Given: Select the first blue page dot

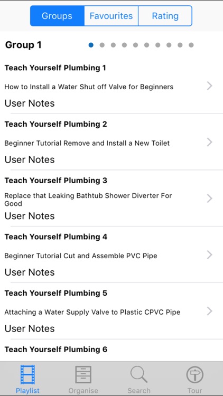Looking at the screenshot, I should 91,45.
